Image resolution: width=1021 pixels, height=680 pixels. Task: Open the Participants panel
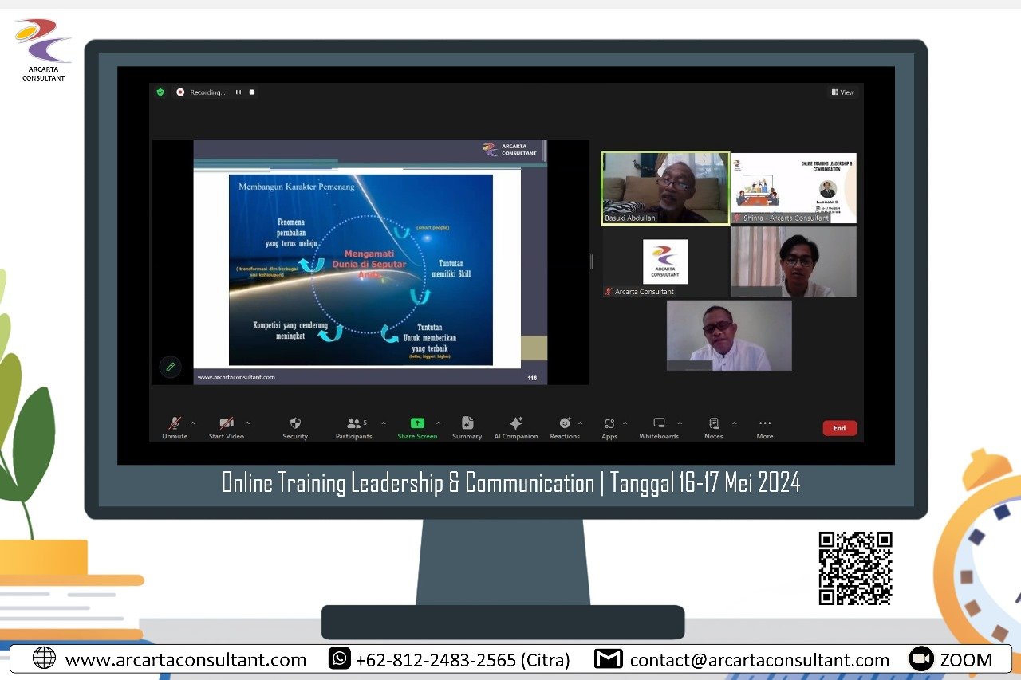[x=354, y=423]
